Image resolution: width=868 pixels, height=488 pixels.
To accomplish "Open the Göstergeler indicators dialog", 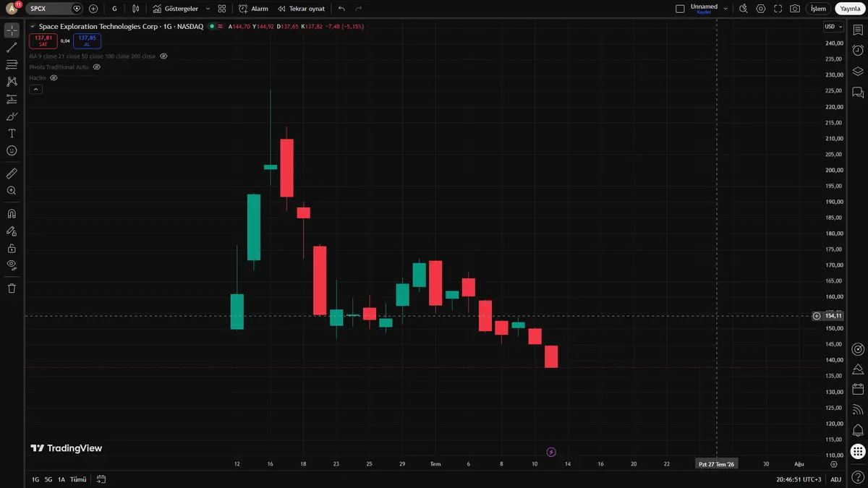I will click(176, 9).
